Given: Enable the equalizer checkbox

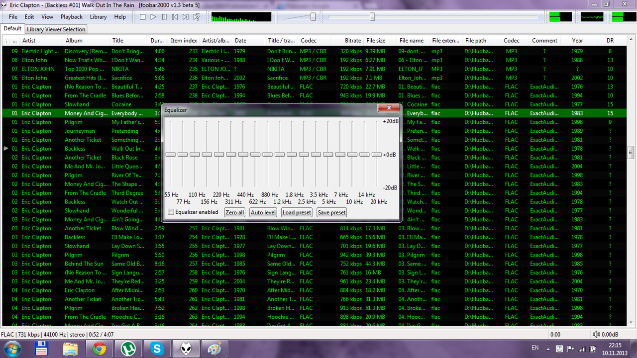Looking at the screenshot, I should (x=171, y=212).
